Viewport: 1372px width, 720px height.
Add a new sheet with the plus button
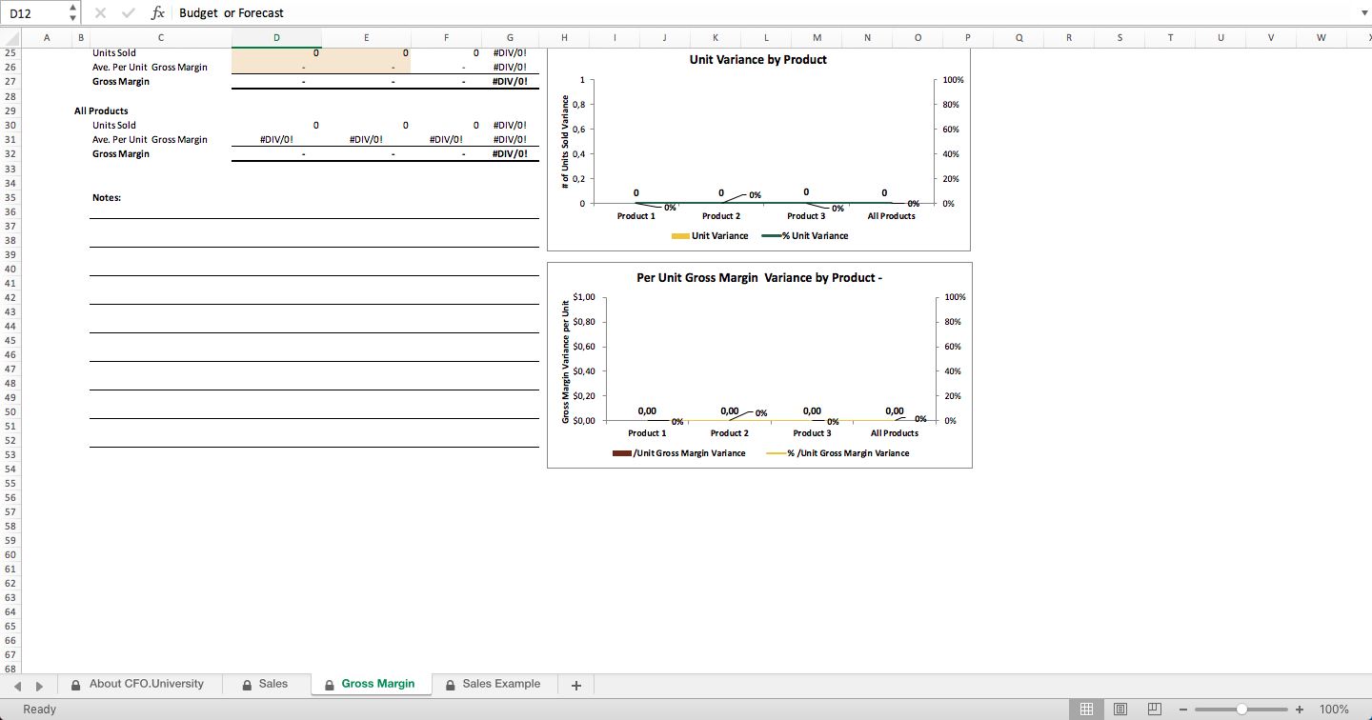point(575,685)
